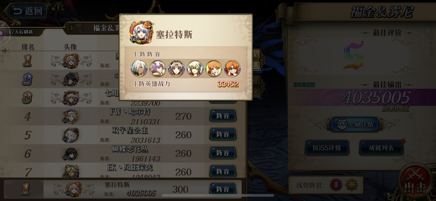View the 阵容 lineup for 蝴蝶恋花丛
This screenshot has width=436, height=201.
(223, 153)
